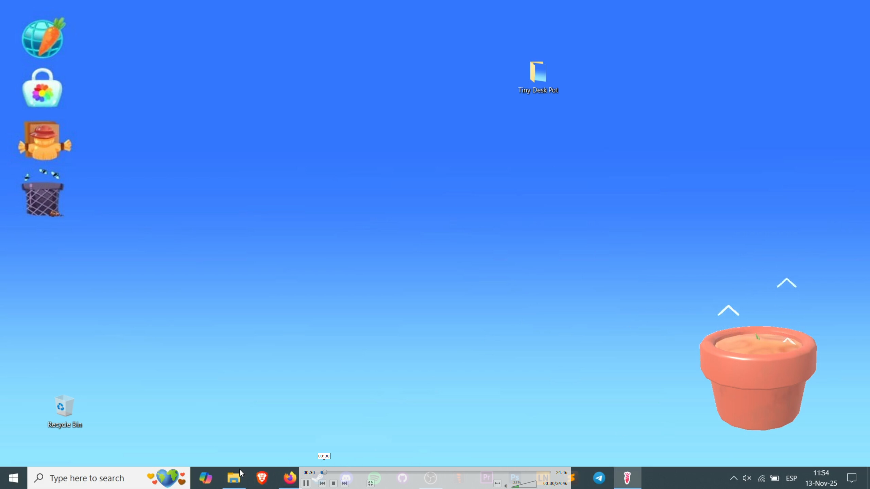Expand hidden system tray icons
This screenshot has width=870, height=489.
click(x=733, y=478)
